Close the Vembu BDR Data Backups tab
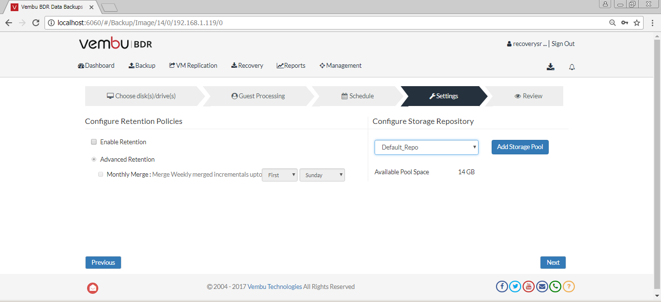661x302 pixels. (x=91, y=7)
